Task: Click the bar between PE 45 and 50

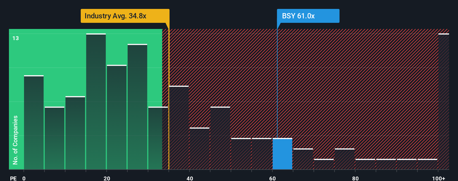Action: [x=220, y=138]
